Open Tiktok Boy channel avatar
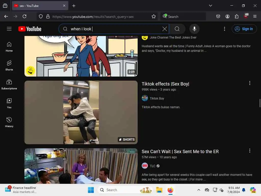Viewport: 261px width, 196px height. click(145, 98)
